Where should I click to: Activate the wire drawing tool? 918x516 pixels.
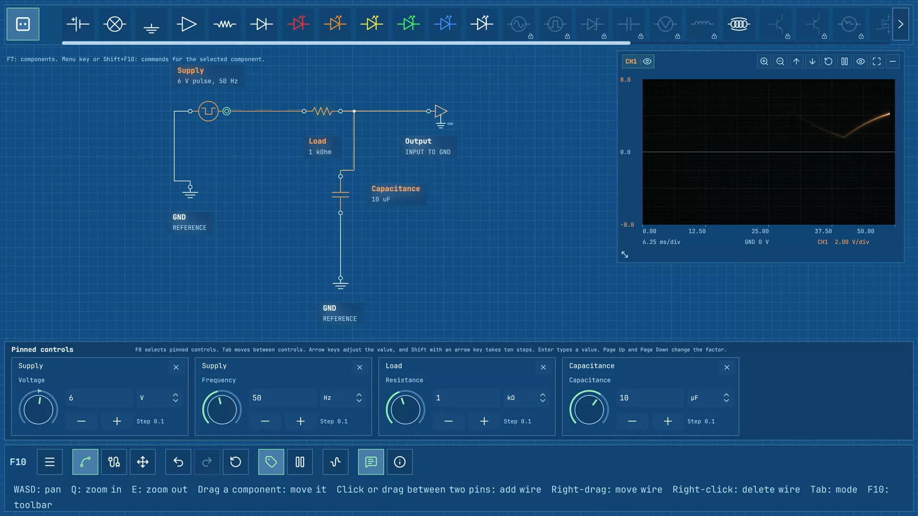85,462
